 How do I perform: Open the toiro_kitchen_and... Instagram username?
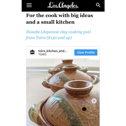53,51
